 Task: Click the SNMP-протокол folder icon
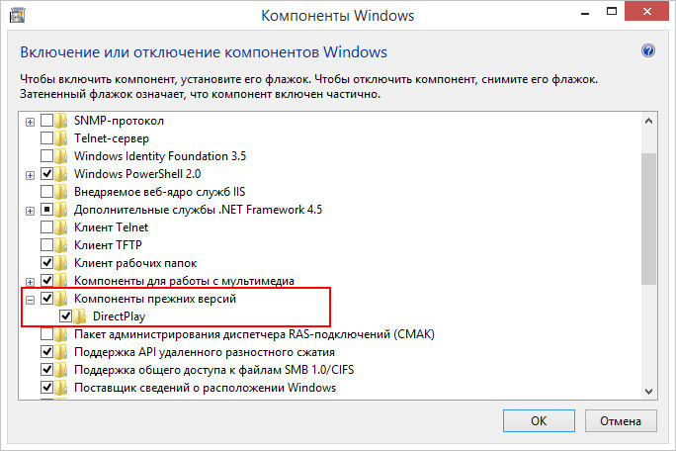click(61, 121)
